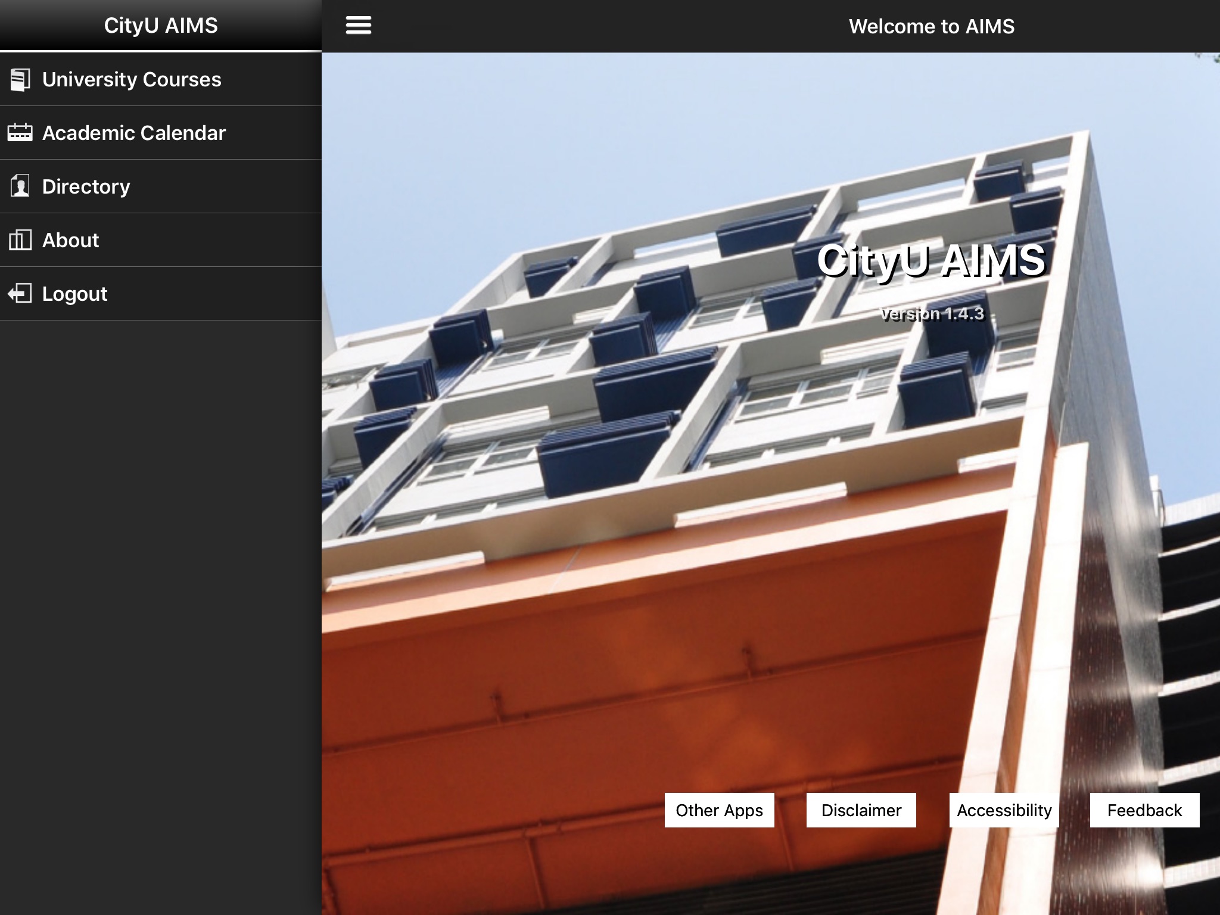Tap the Feedback button

(x=1144, y=810)
